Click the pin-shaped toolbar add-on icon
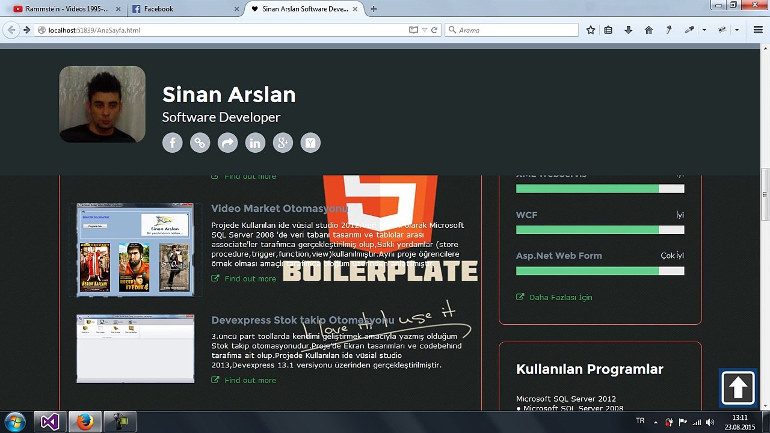 tap(669, 30)
